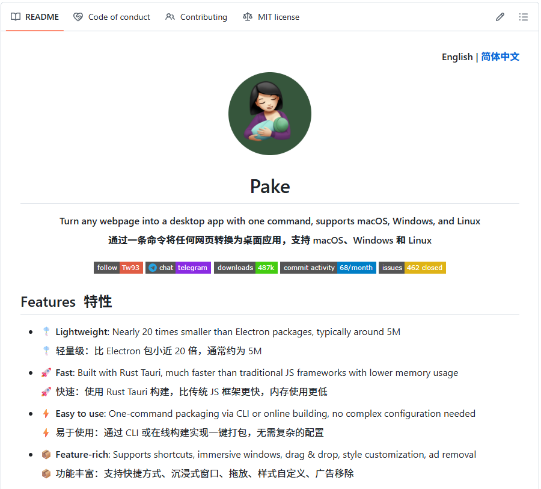Click the Code of conduct shield icon
This screenshot has width=541, height=489.
78,17
